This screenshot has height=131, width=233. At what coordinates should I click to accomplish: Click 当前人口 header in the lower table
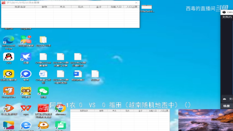click(x=153, y=111)
